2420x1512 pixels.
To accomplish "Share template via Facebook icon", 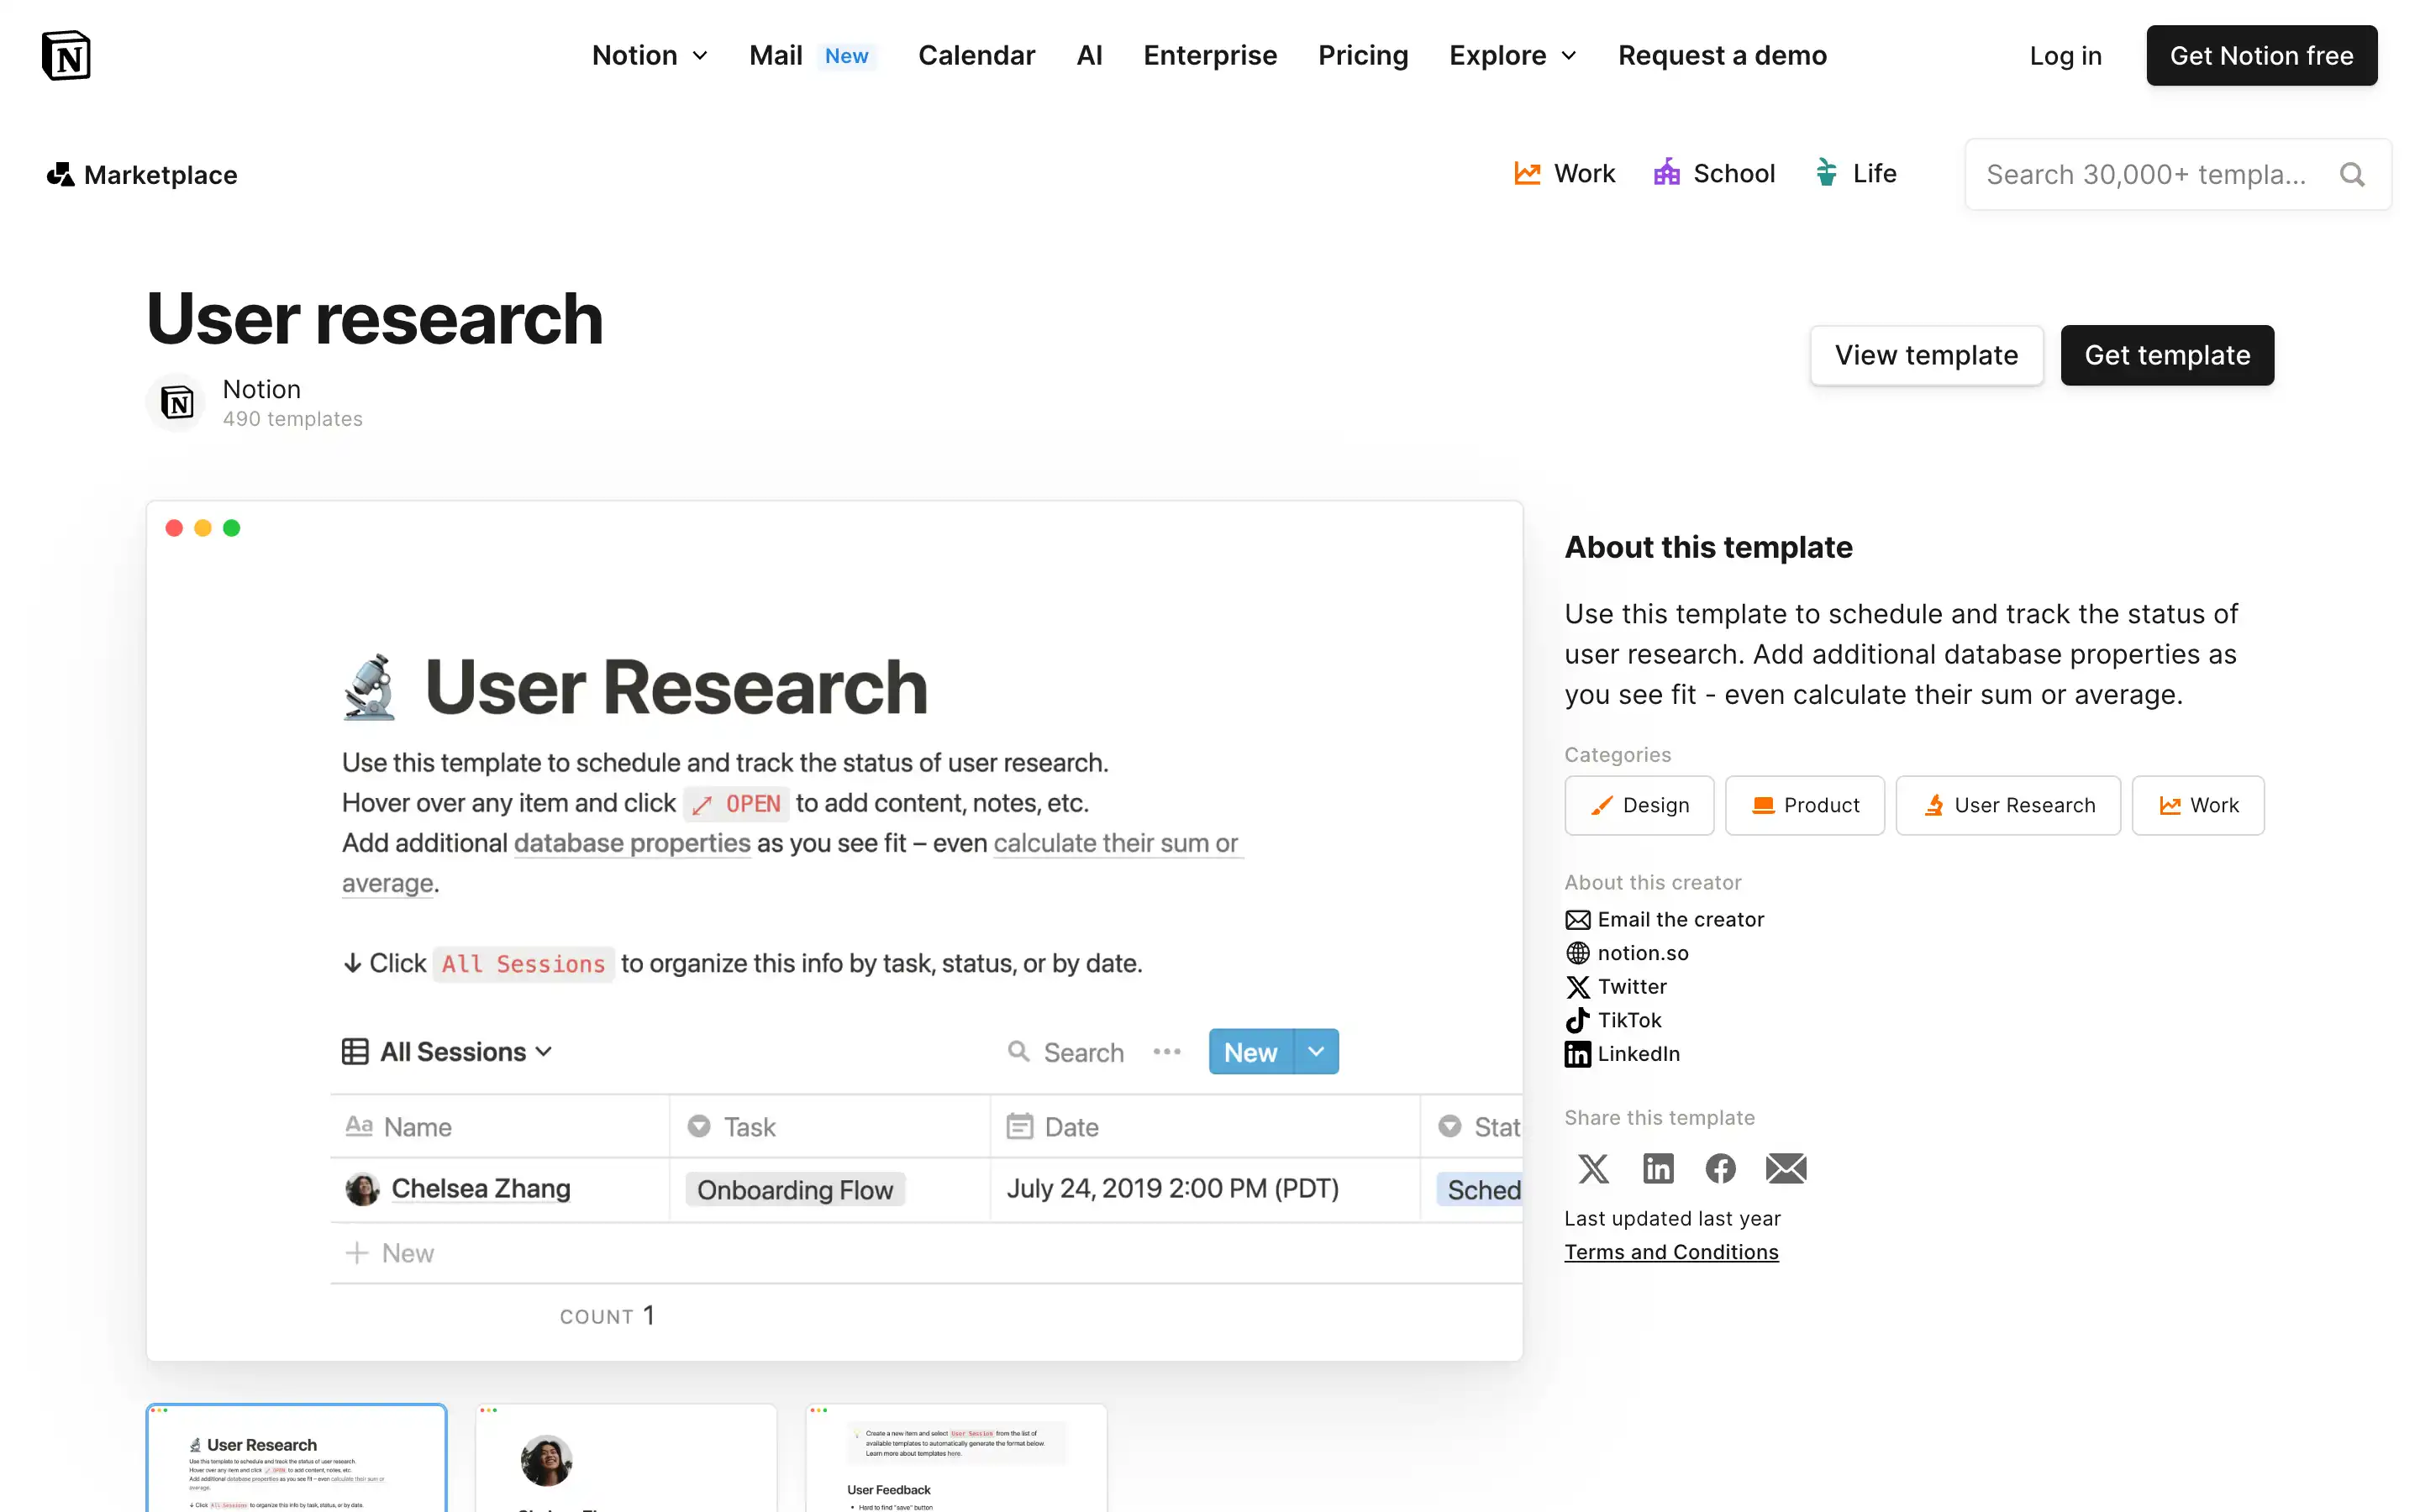I will pyautogui.click(x=1720, y=1168).
